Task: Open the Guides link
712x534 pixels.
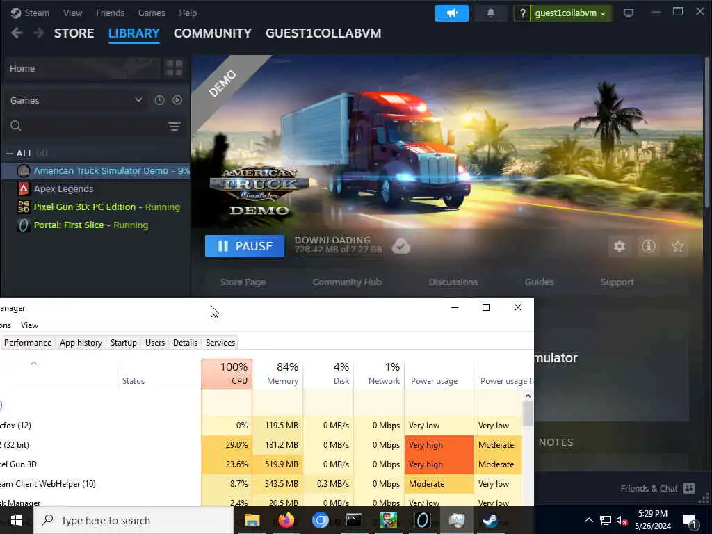Action: (x=539, y=282)
